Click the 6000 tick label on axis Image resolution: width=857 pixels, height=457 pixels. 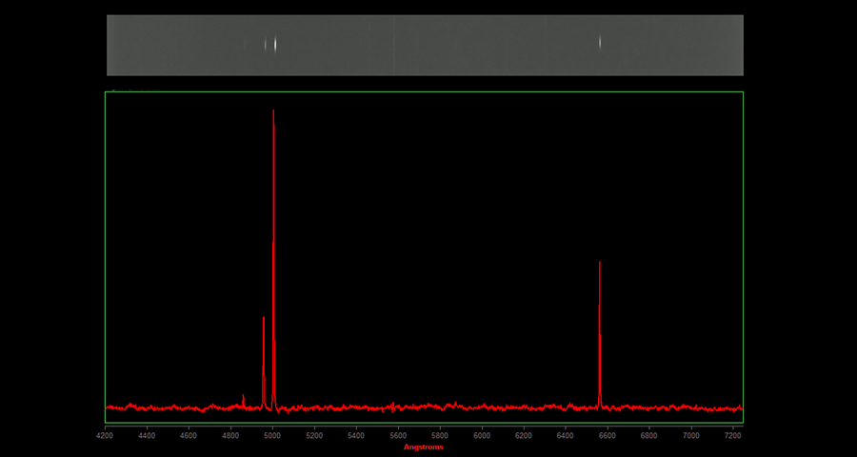click(482, 435)
